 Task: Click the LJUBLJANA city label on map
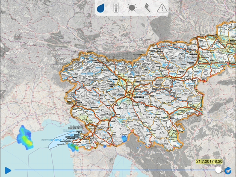[138, 97]
